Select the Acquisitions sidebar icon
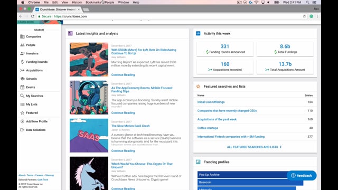This screenshot has height=190, width=338. point(22,70)
